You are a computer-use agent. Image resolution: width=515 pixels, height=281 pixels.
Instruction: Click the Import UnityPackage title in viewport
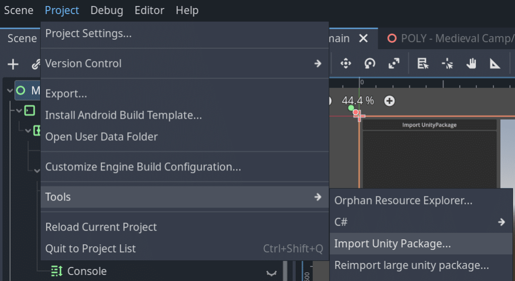[x=430, y=125]
